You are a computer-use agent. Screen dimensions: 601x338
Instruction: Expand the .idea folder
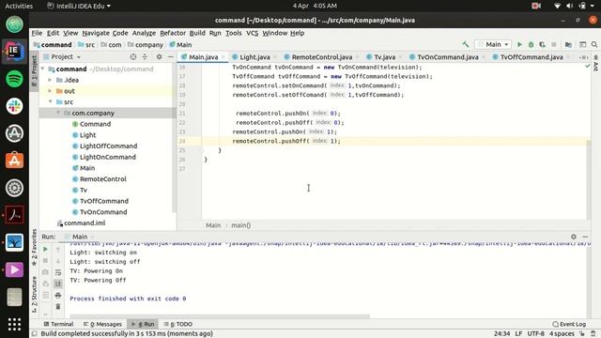(x=50, y=80)
